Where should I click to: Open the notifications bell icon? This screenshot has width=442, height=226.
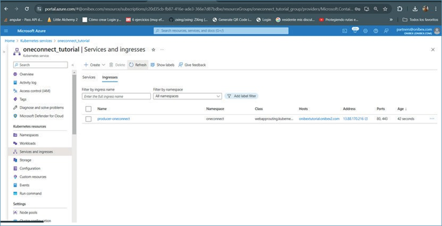(355, 31)
